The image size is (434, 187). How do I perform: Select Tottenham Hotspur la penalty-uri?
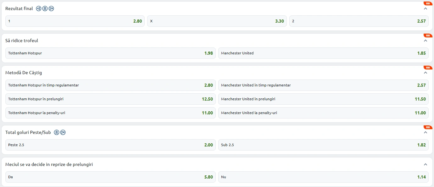pos(111,113)
